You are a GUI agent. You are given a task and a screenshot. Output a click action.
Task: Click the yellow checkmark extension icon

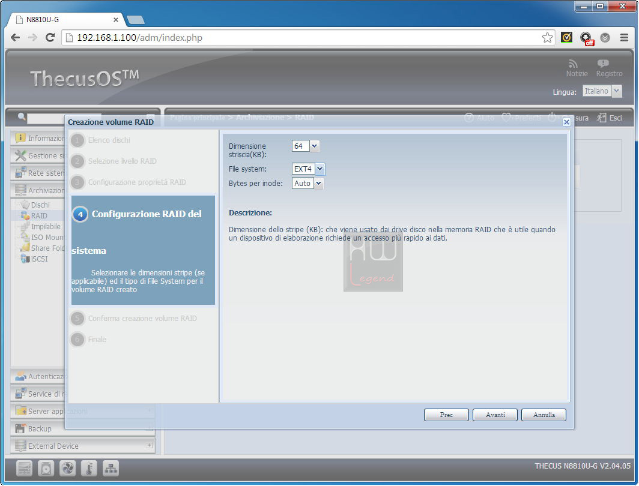[566, 38]
